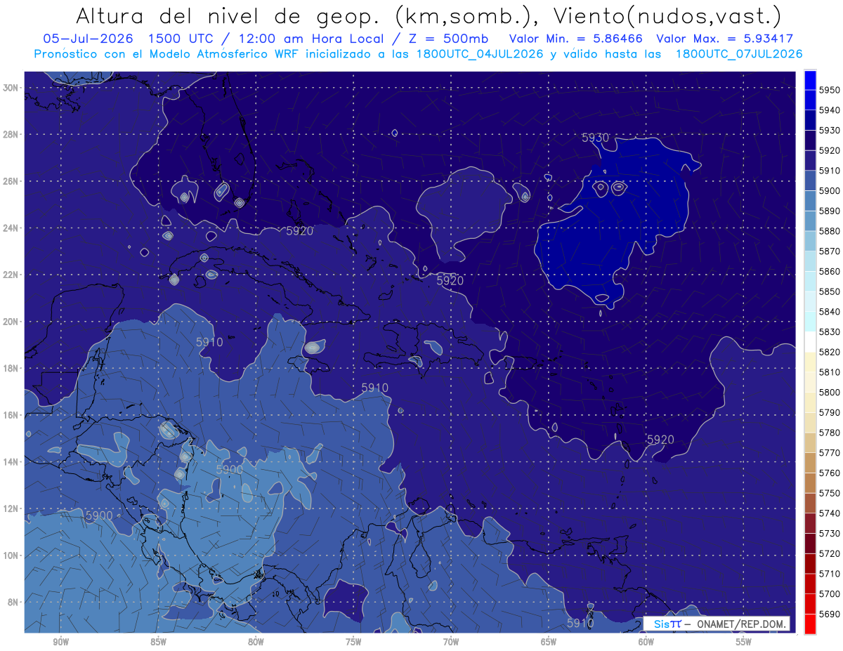Click the '5950' label on the color scale
843x651 pixels.
tap(829, 90)
